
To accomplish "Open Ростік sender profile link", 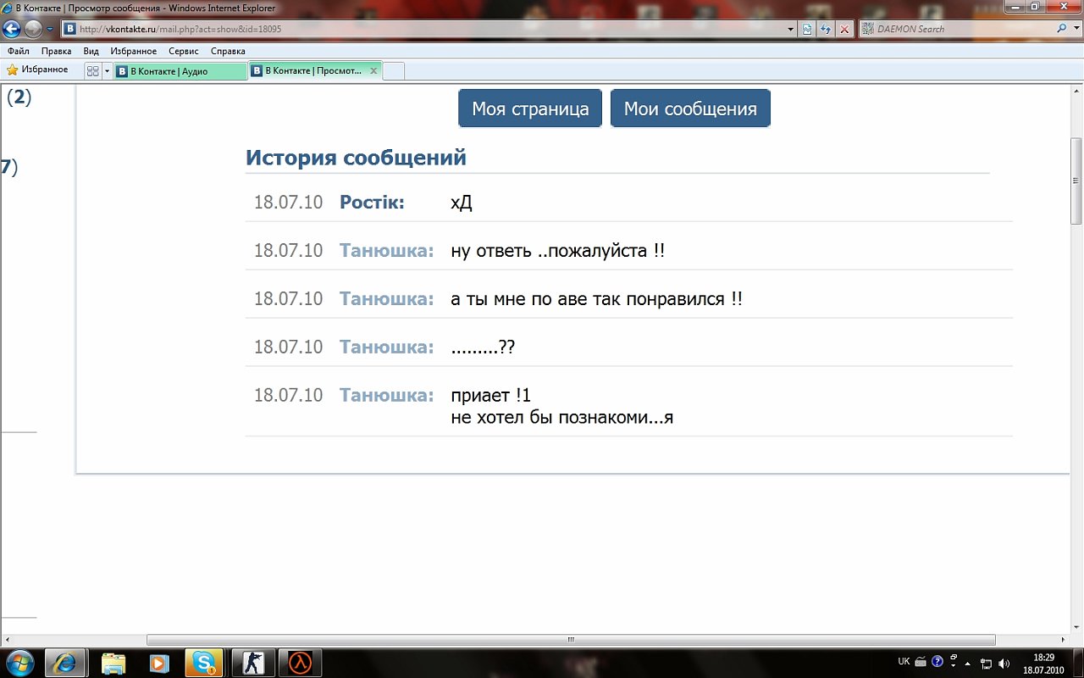I will pos(372,203).
